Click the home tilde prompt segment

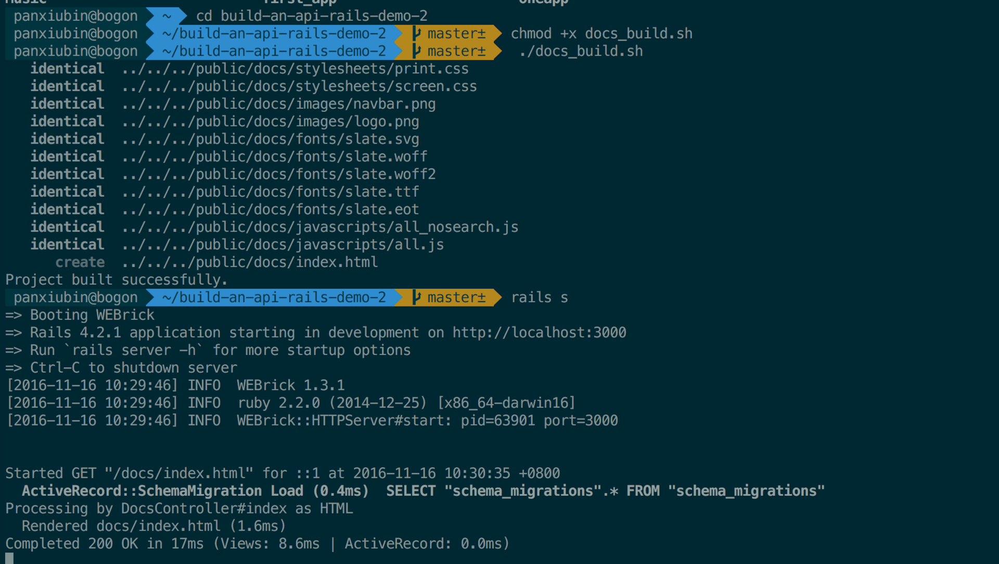click(x=166, y=16)
